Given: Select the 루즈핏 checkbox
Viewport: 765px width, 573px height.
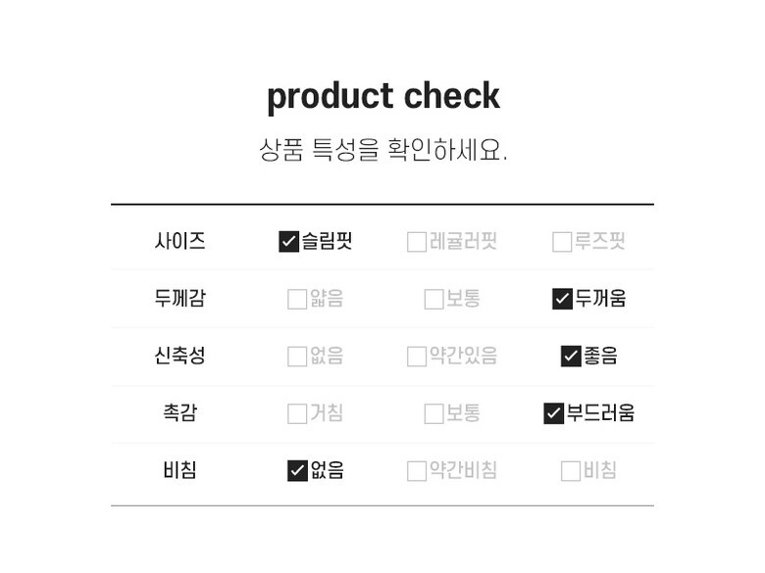Looking at the screenshot, I should 562,242.
